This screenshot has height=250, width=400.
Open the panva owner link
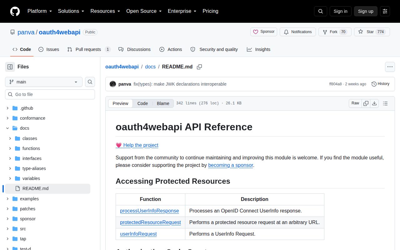(26, 32)
